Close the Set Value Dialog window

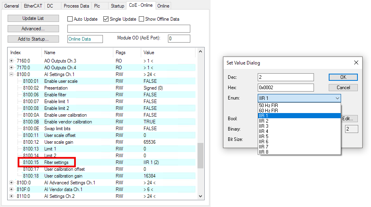tap(356, 62)
